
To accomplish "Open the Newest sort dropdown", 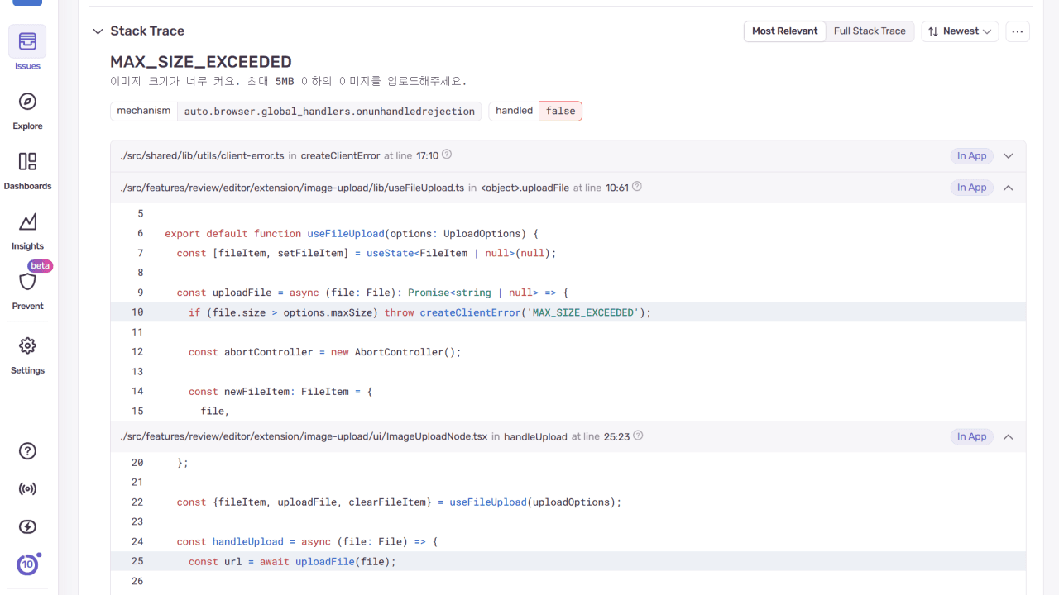I will click(960, 31).
